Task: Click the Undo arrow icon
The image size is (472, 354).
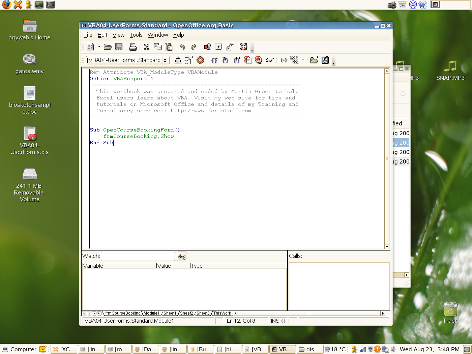Action: [182, 47]
